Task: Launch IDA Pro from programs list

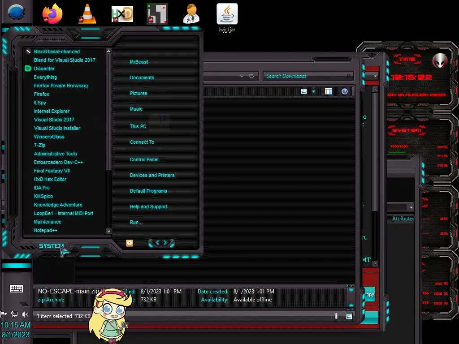Action: click(x=42, y=188)
